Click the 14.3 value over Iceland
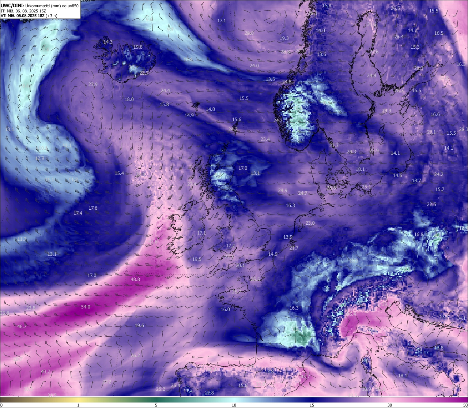 coord(108,42)
